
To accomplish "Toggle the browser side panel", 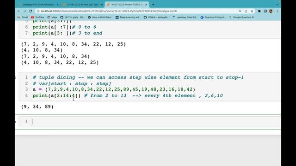I will (265, 11).
